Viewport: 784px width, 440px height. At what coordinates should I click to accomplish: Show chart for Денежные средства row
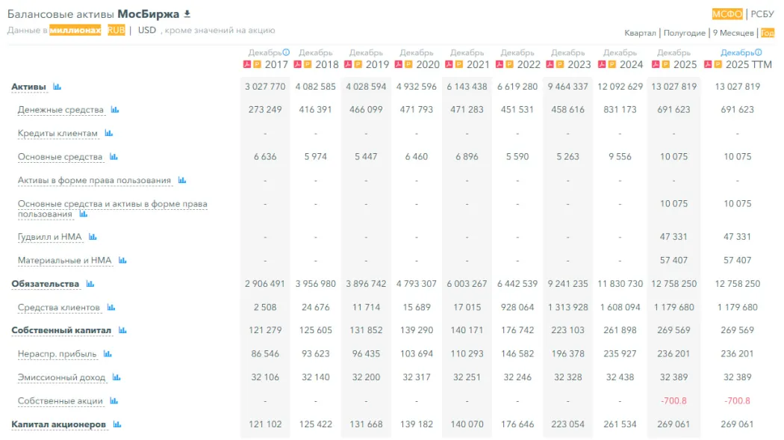pos(115,110)
